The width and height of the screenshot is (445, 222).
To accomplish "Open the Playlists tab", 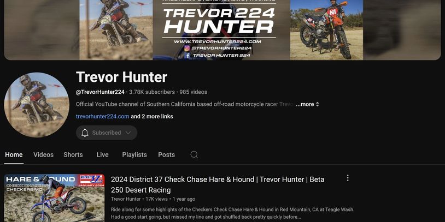I will 134,154.
